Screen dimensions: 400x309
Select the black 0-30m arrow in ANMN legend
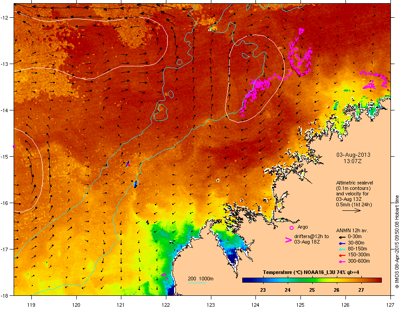coord(342,237)
